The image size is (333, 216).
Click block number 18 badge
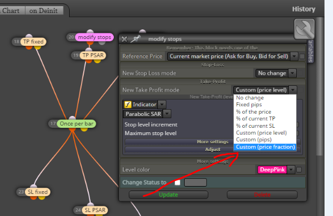(16, 41)
